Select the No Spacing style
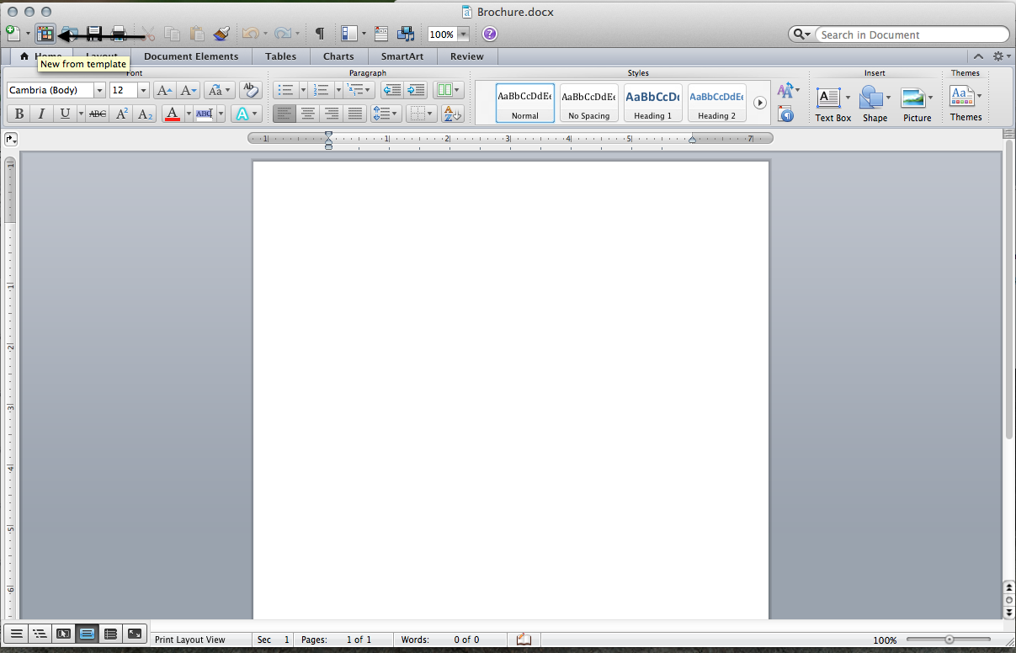Image resolution: width=1016 pixels, height=653 pixels. [588, 102]
